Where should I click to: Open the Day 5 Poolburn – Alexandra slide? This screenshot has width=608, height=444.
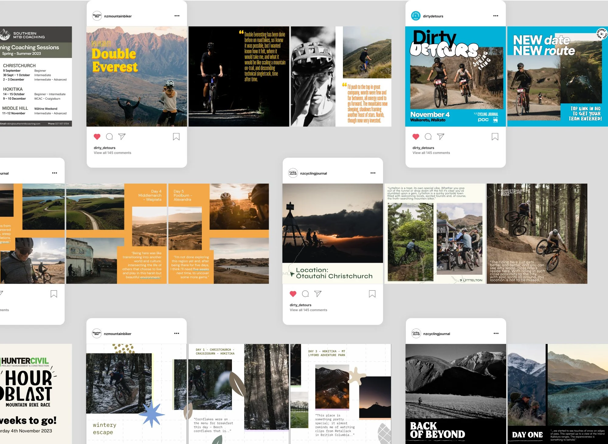[x=219, y=234]
